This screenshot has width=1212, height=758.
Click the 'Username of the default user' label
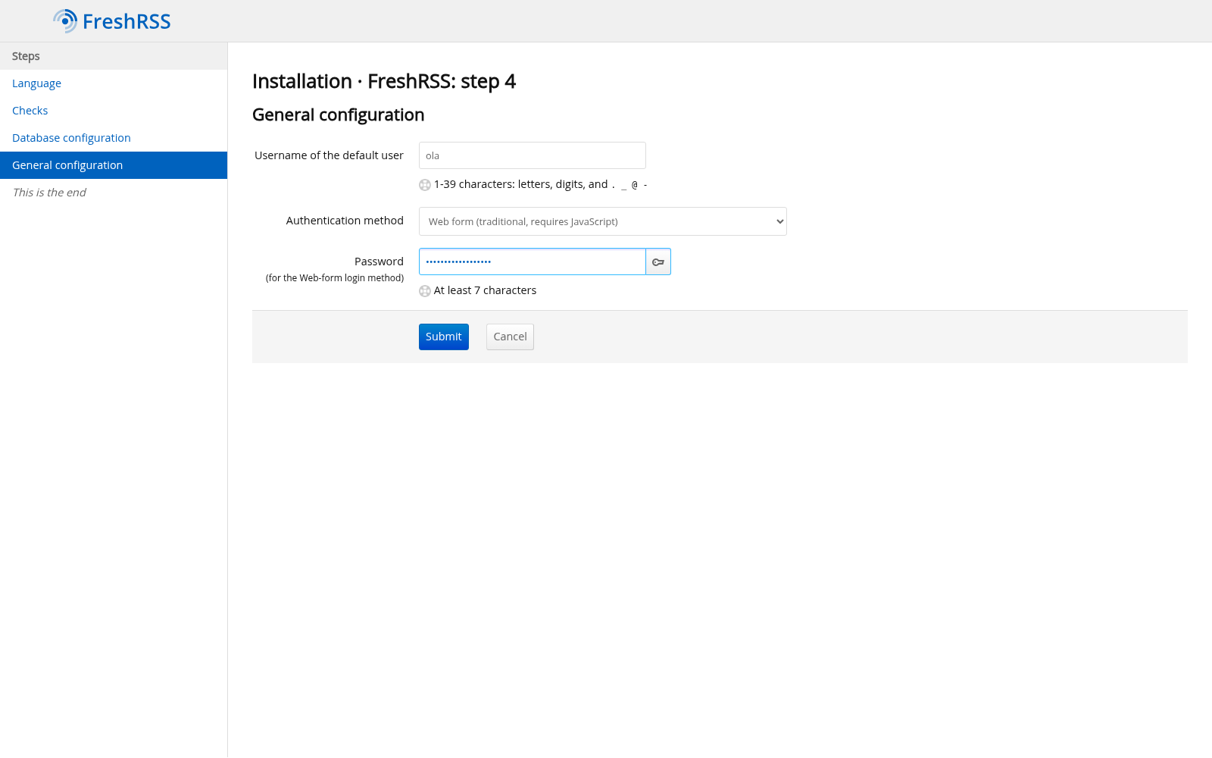coord(329,155)
